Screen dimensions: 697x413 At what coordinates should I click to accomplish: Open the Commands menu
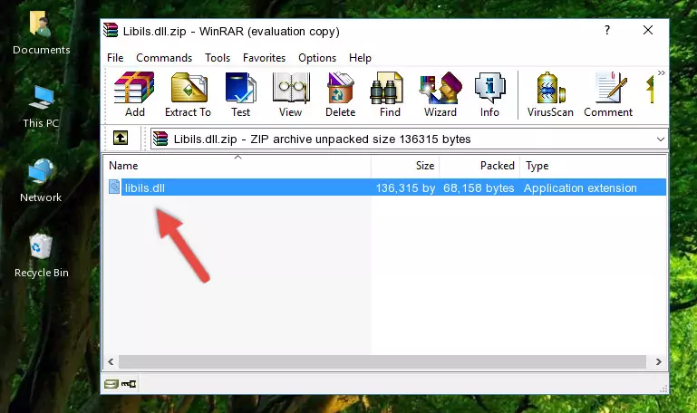click(x=164, y=58)
